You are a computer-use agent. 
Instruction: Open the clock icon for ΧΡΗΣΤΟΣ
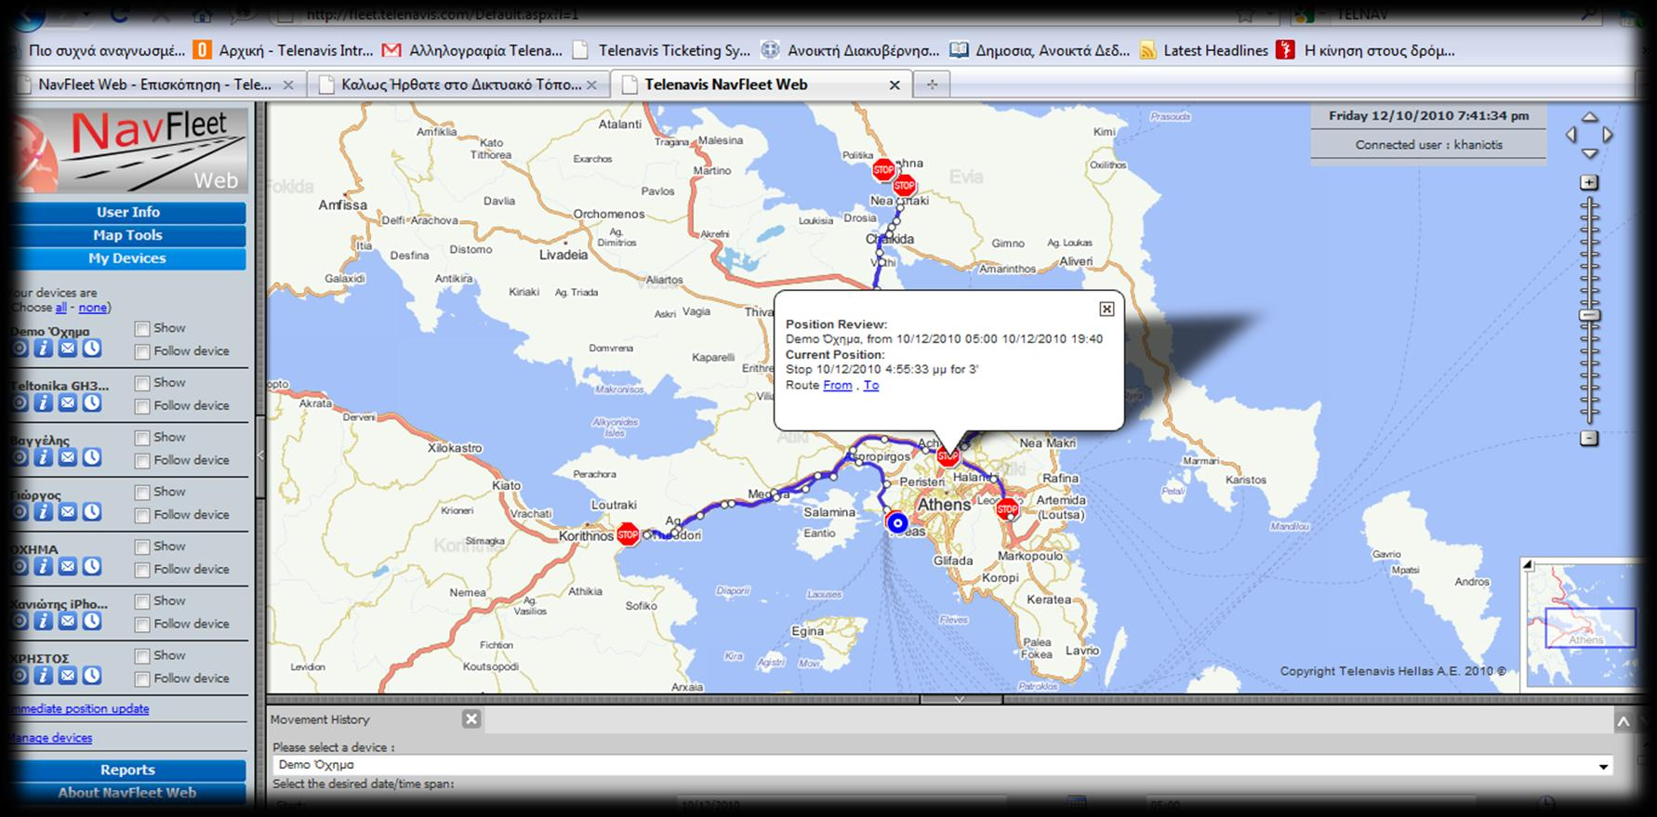click(91, 676)
